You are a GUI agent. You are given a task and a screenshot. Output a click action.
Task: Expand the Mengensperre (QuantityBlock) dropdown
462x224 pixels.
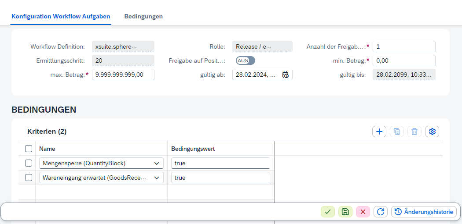[x=157, y=164]
